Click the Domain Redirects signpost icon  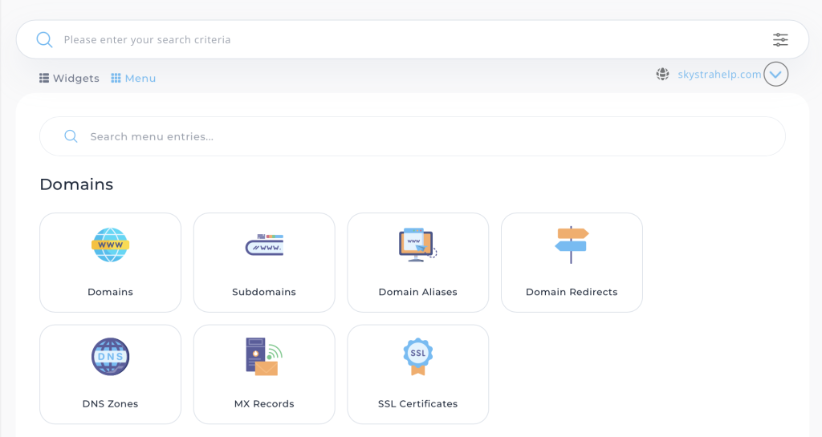[572, 245]
